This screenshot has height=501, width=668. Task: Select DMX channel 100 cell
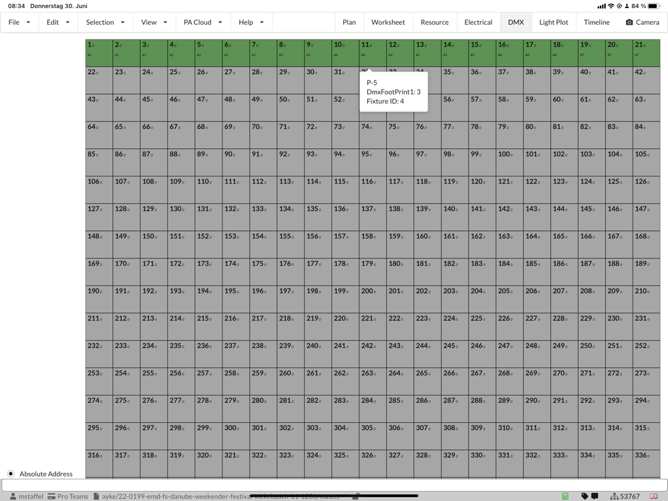pyautogui.click(x=510, y=162)
